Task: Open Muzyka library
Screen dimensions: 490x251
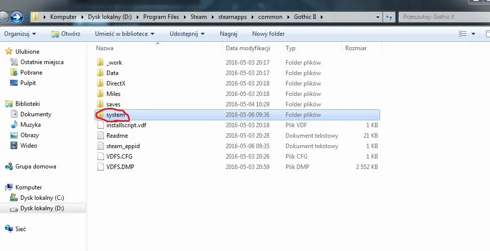Action: (30, 125)
